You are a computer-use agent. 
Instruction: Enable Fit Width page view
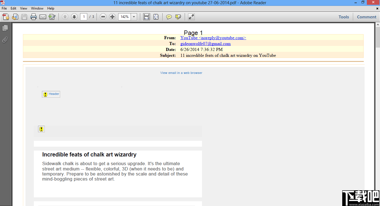pyautogui.click(x=146, y=17)
